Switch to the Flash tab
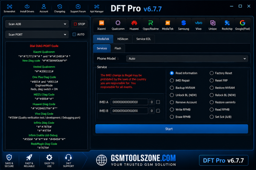Image resolution: width=256 pixels, height=170 pixels. pyautogui.click(x=118, y=48)
